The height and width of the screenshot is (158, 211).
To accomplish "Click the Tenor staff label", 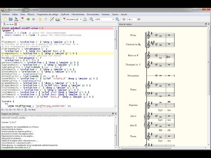I will coord(133,136).
